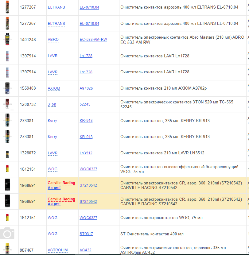Screen dimensions: 249x255
Task: Open the ASTROHIM brand link
Action: [x=58, y=250]
